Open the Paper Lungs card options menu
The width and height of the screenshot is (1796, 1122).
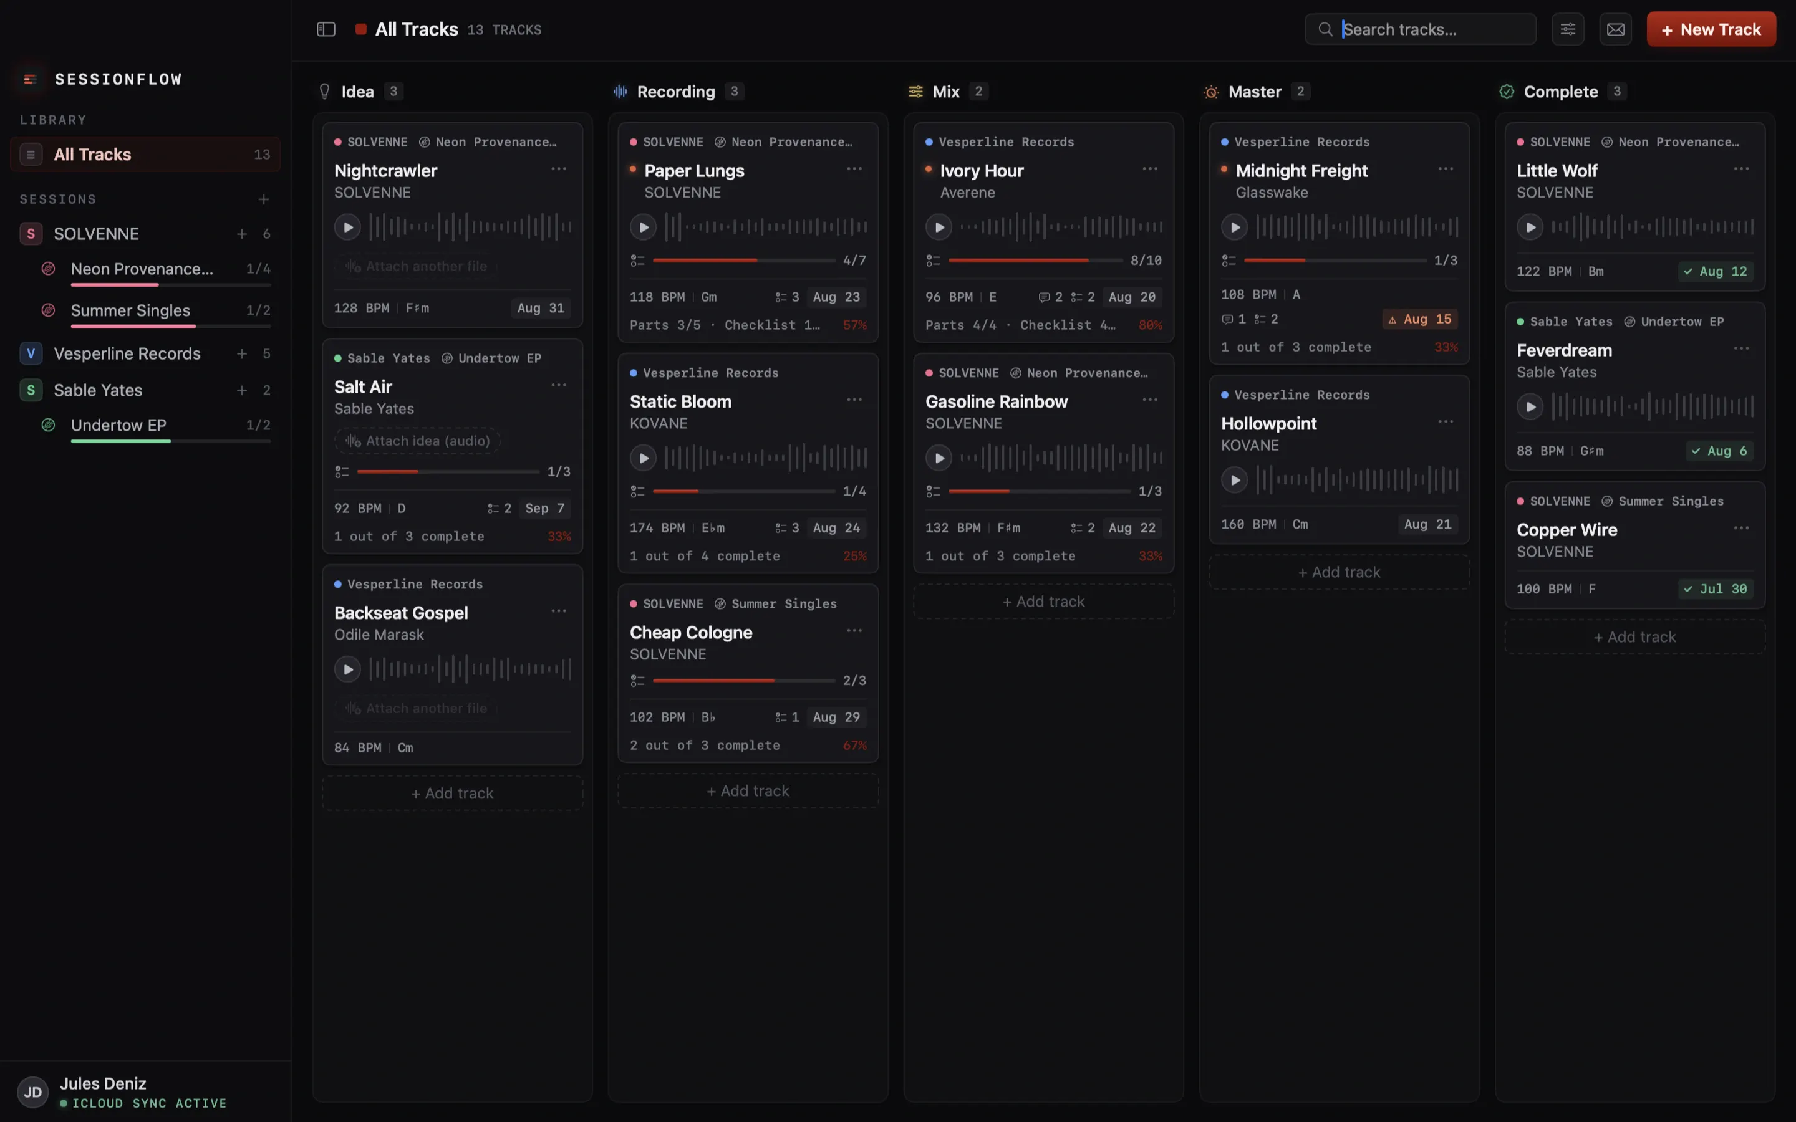(x=854, y=168)
